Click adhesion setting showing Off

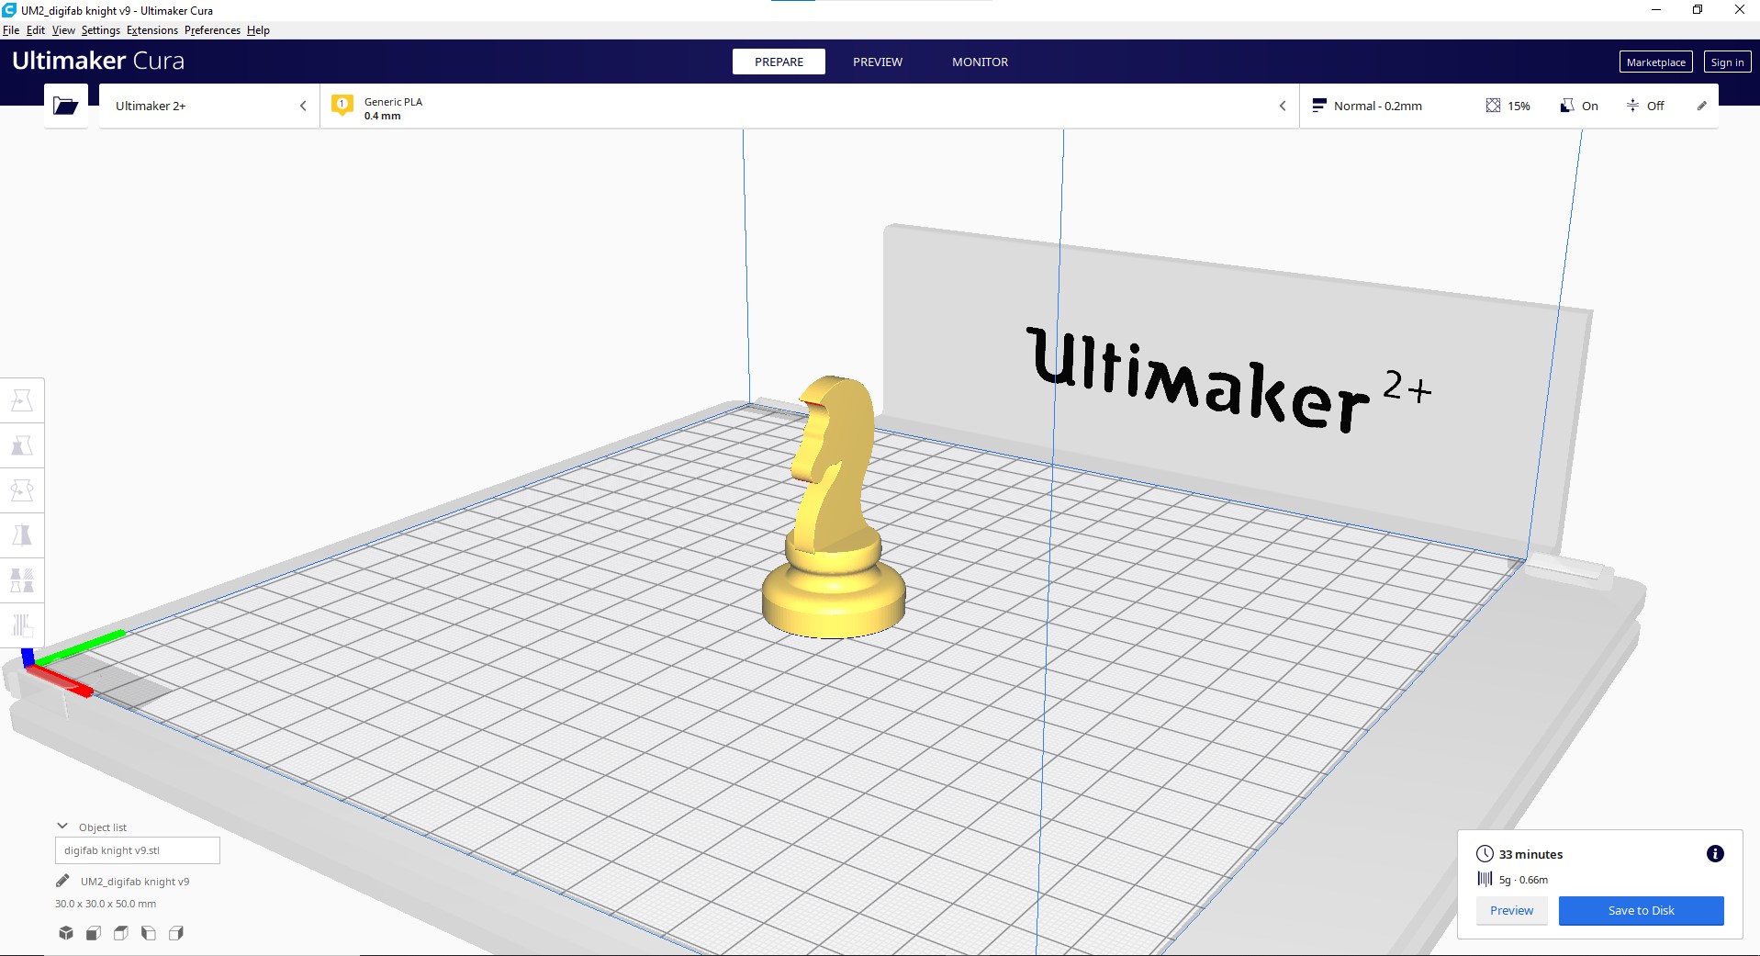(1644, 106)
